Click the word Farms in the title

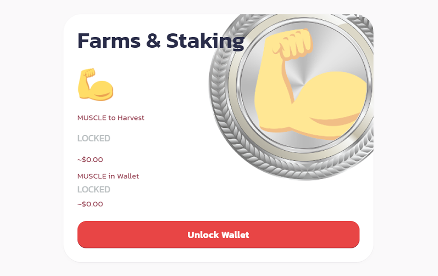(109, 41)
